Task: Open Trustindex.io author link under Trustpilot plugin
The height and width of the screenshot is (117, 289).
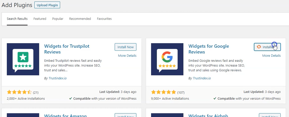Action: 58,78
